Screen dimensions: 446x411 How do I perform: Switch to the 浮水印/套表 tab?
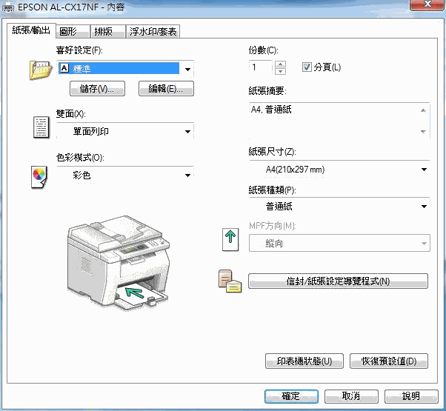(153, 31)
